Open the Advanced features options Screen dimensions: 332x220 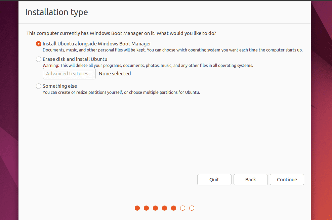(69, 74)
